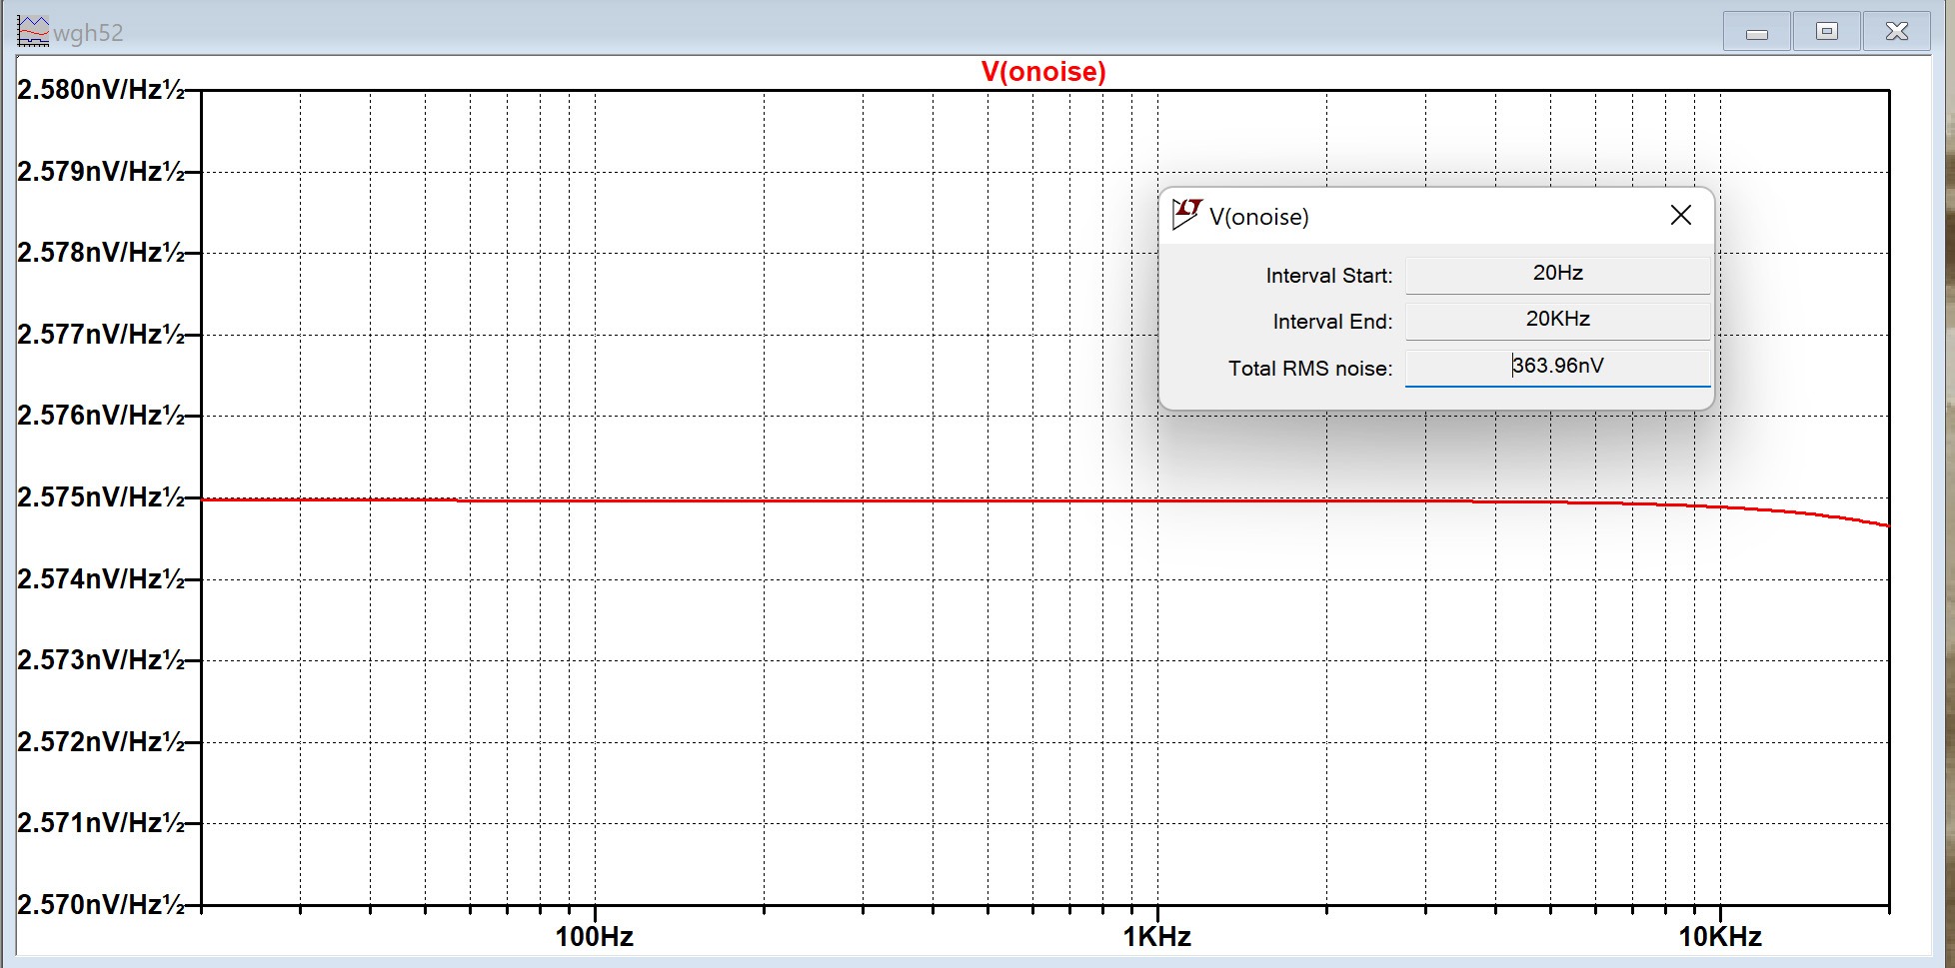Click the red noise curve near 10KHz
1955x968 pixels.
pos(1720,507)
